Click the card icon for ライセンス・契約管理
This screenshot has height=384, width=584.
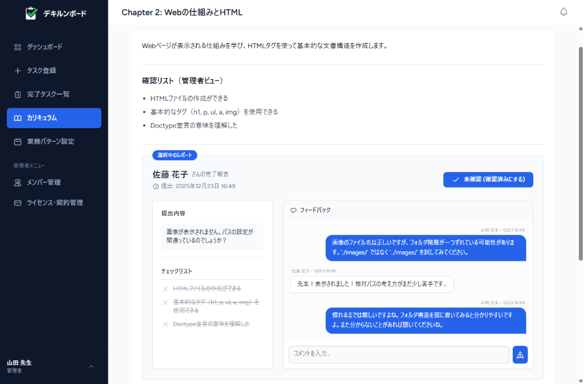click(18, 202)
